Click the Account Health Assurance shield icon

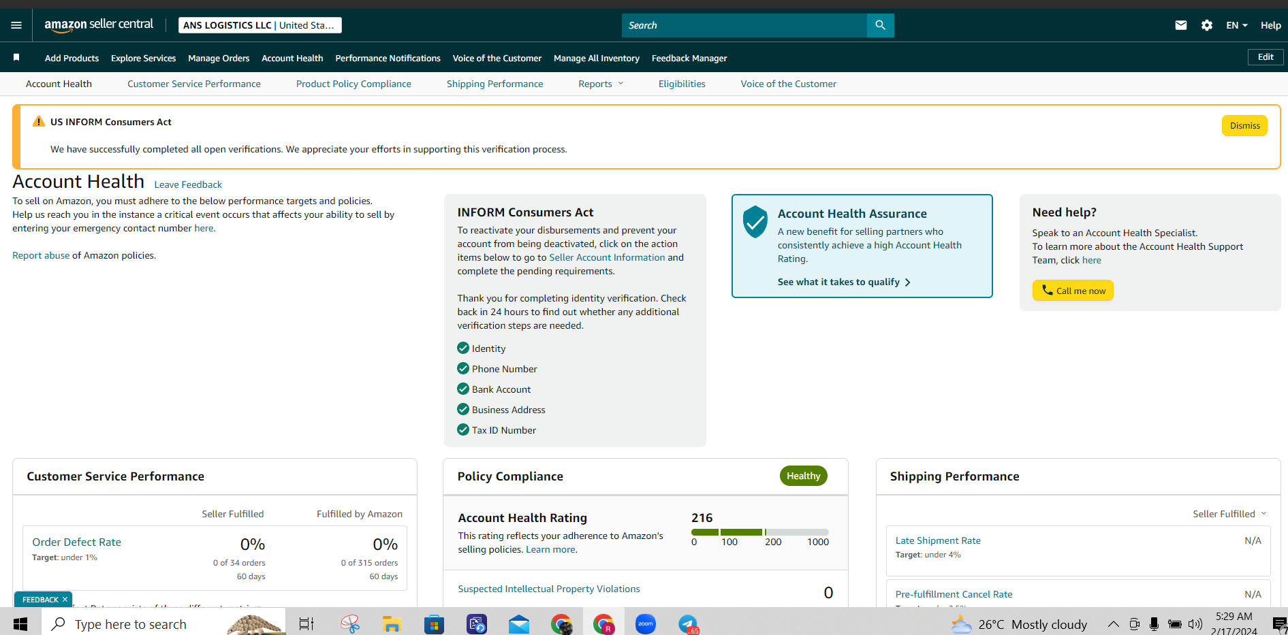755,222
